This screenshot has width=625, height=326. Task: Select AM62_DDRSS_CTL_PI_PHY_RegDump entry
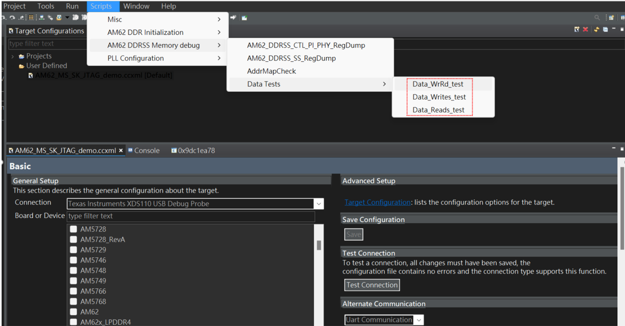click(x=310, y=45)
